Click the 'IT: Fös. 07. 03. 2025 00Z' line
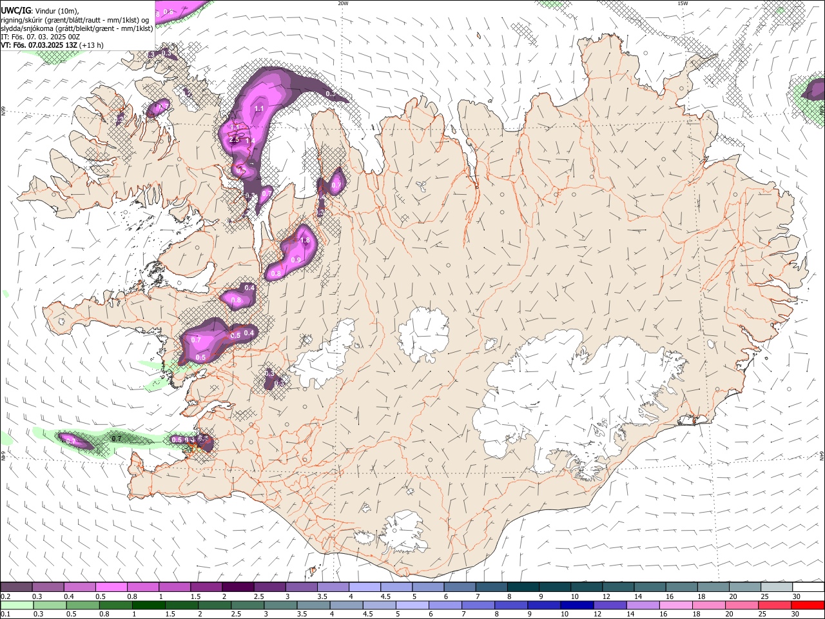This screenshot has width=825, height=619. tap(41, 37)
